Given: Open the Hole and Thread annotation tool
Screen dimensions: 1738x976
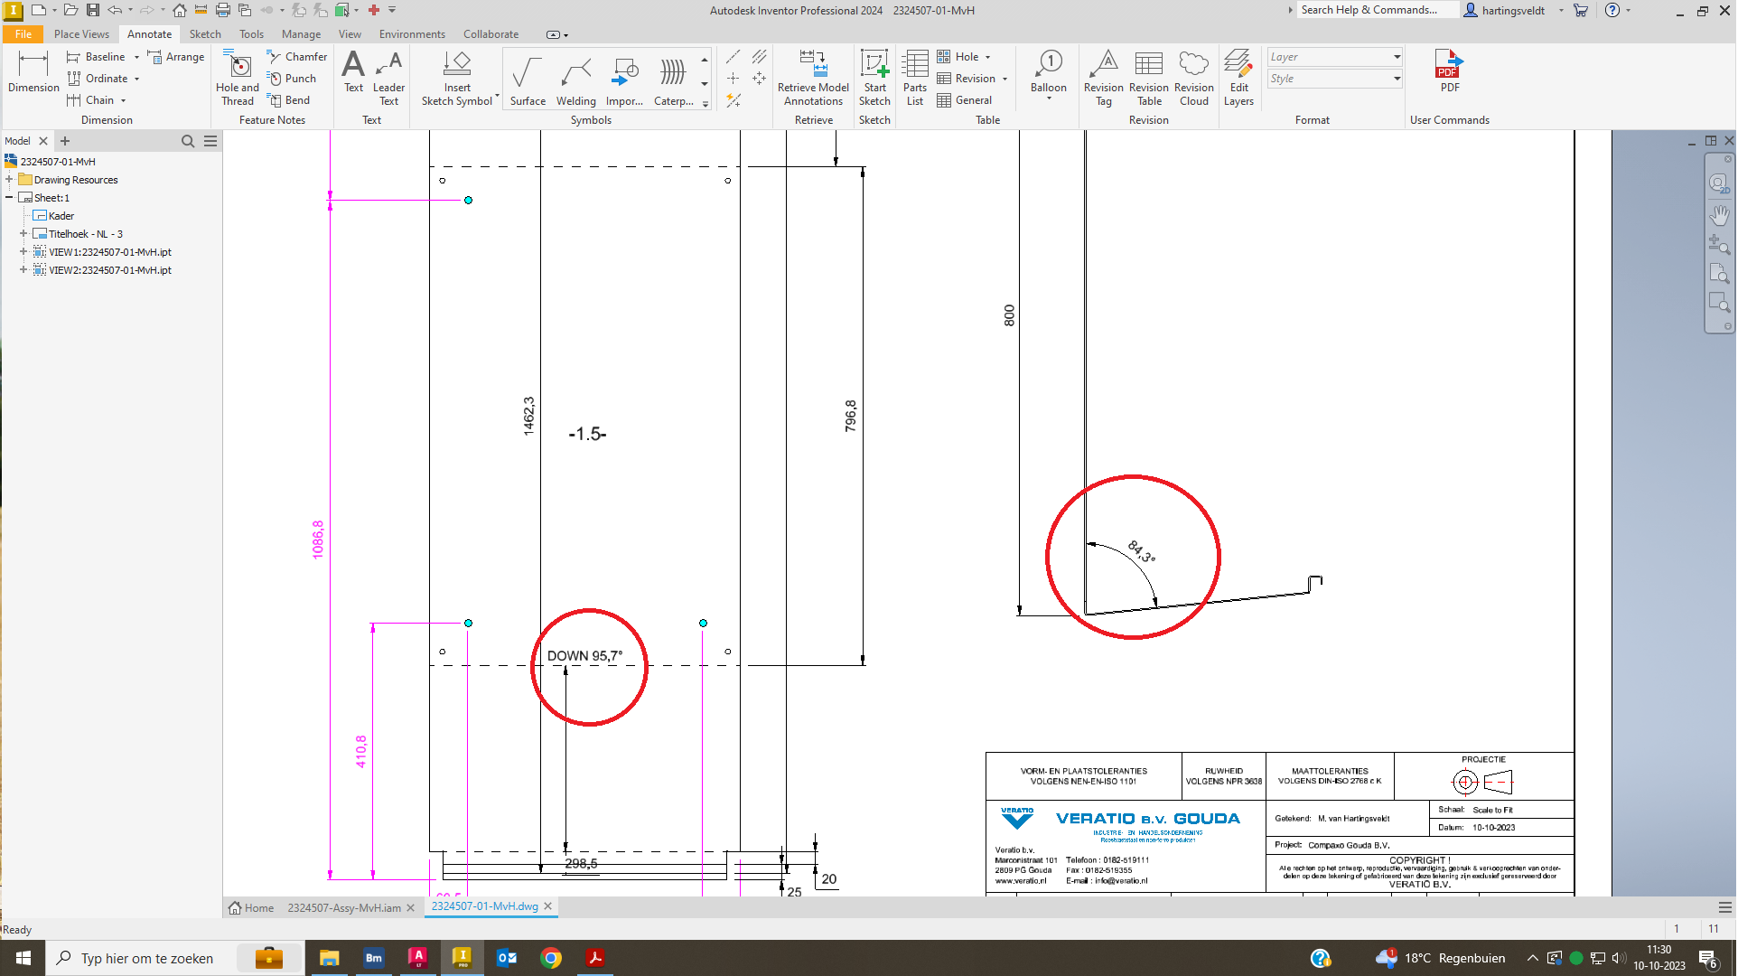Looking at the screenshot, I should [237, 78].
